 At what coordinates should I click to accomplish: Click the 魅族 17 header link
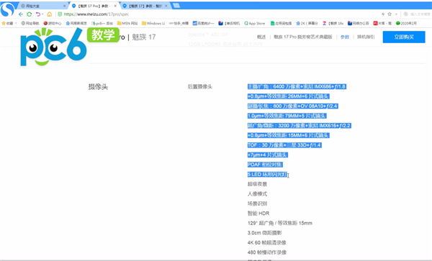(144, 37)
